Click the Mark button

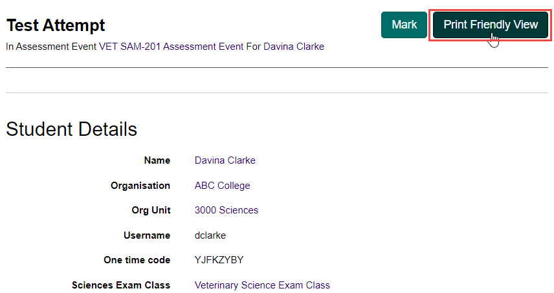404,25
